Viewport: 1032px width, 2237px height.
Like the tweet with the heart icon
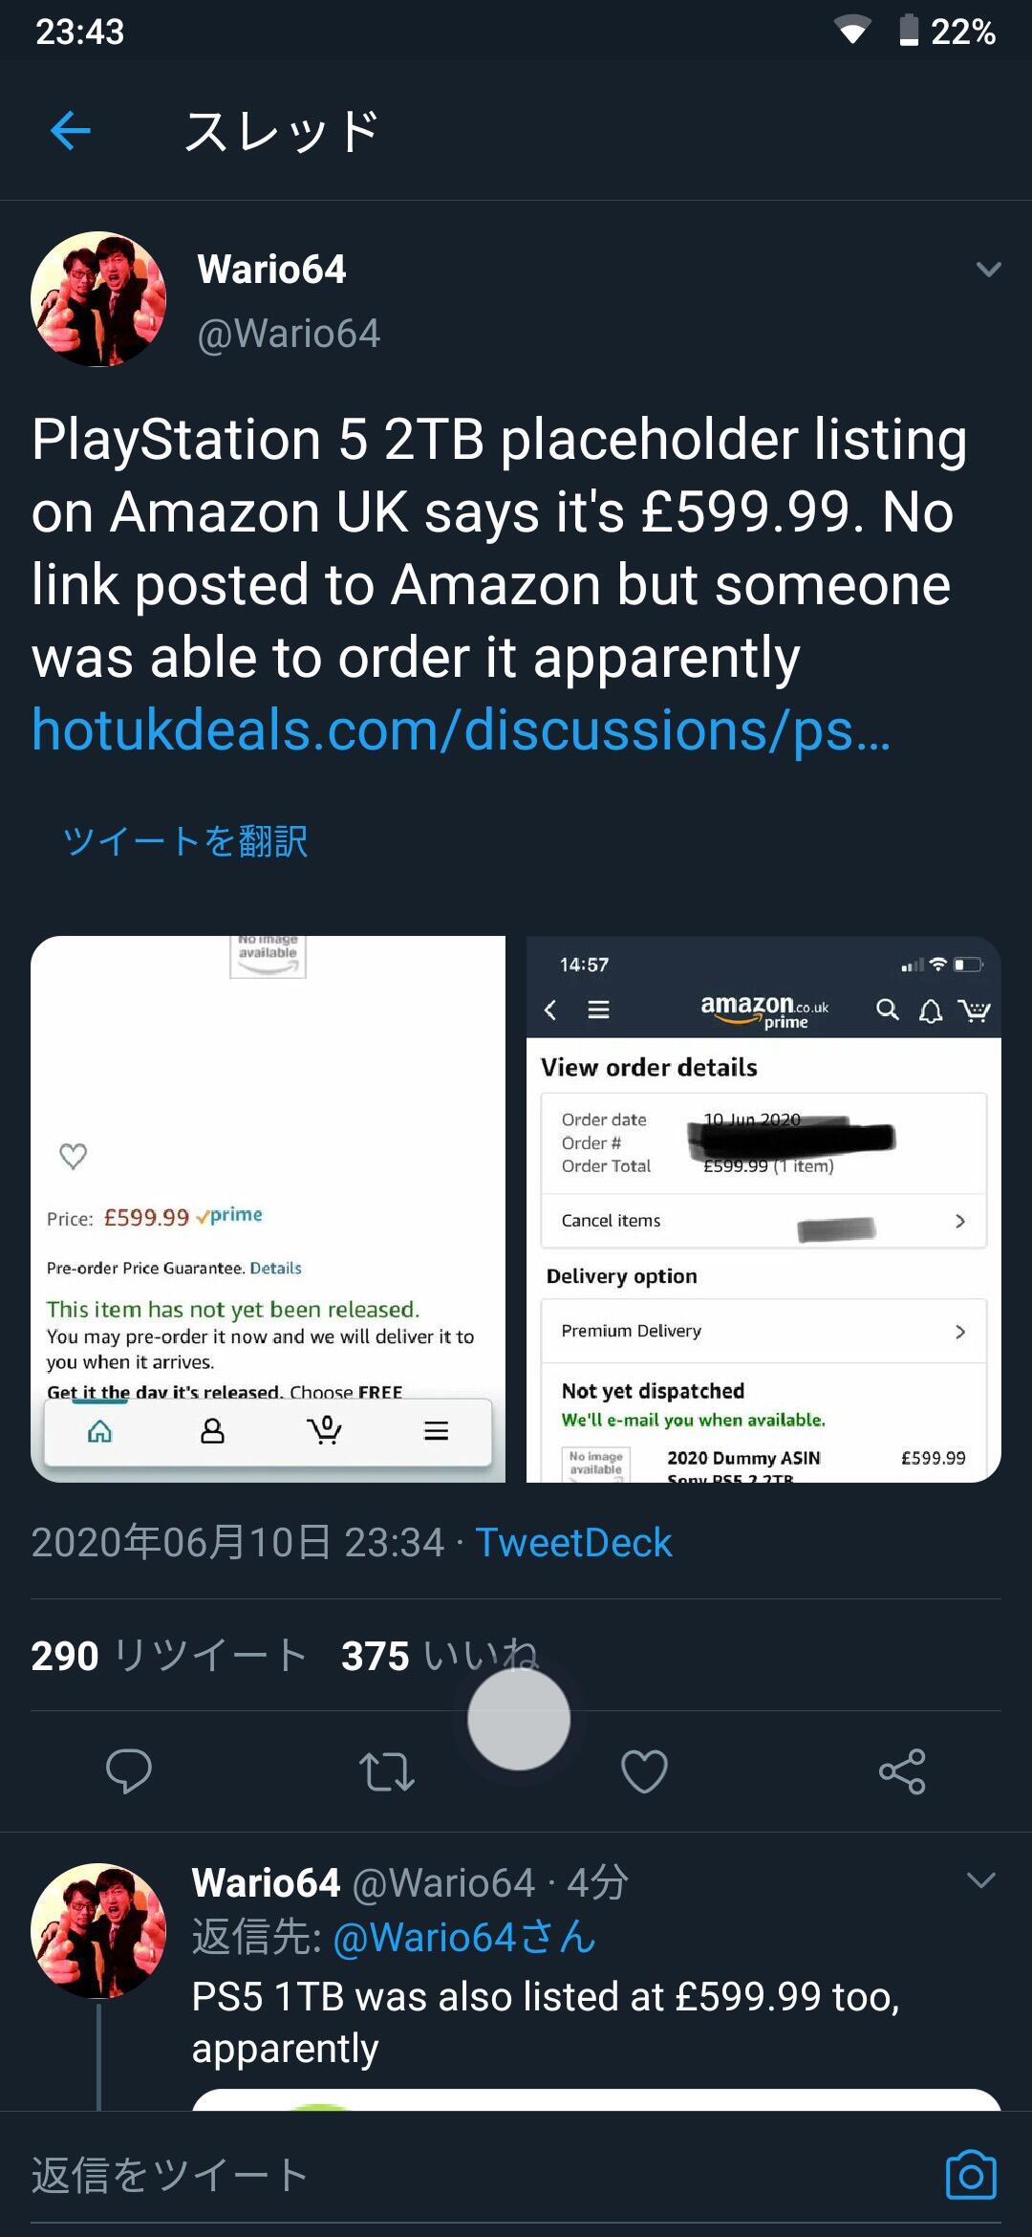tap(645, 1771)
